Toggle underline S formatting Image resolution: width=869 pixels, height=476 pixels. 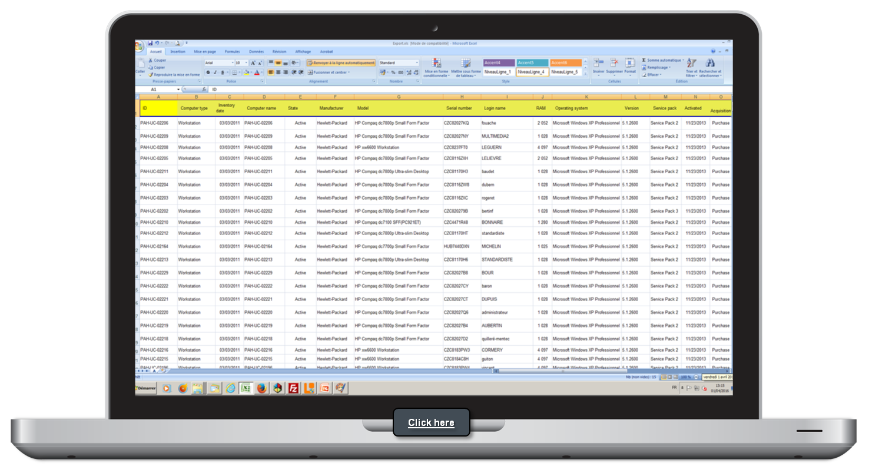(x=223, y=72)
